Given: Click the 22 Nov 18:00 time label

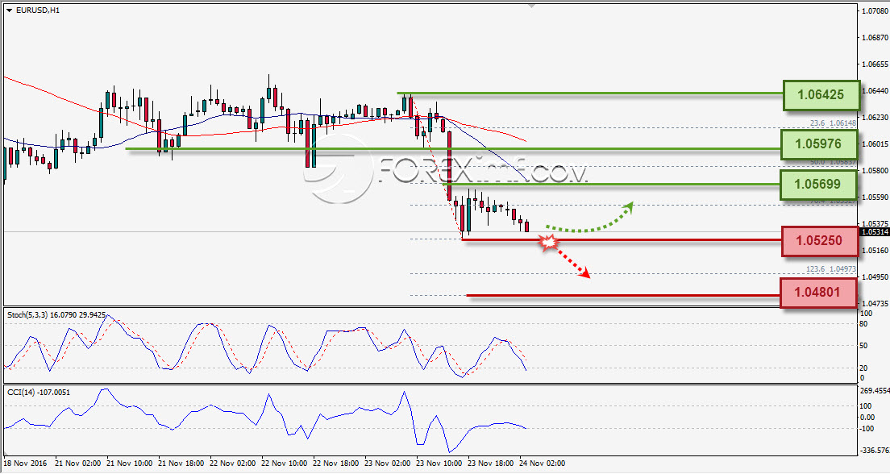Looking at the screenshot, I should tap(336, 464).
